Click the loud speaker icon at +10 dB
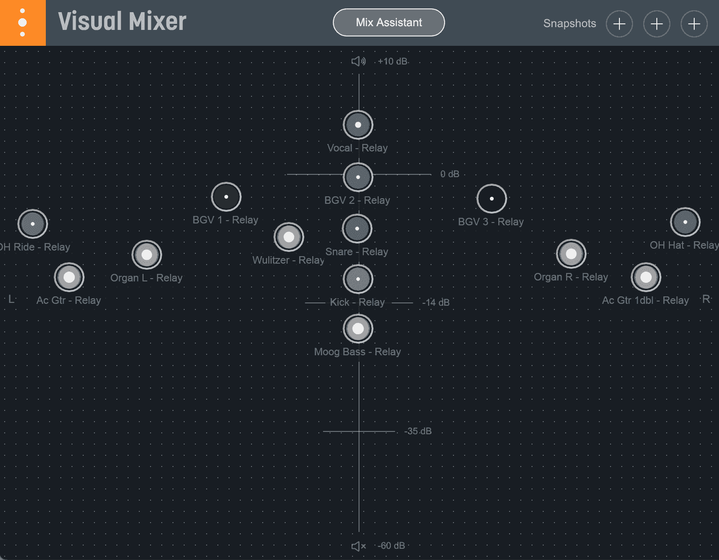The image size is (719, 560). (359, 61)
